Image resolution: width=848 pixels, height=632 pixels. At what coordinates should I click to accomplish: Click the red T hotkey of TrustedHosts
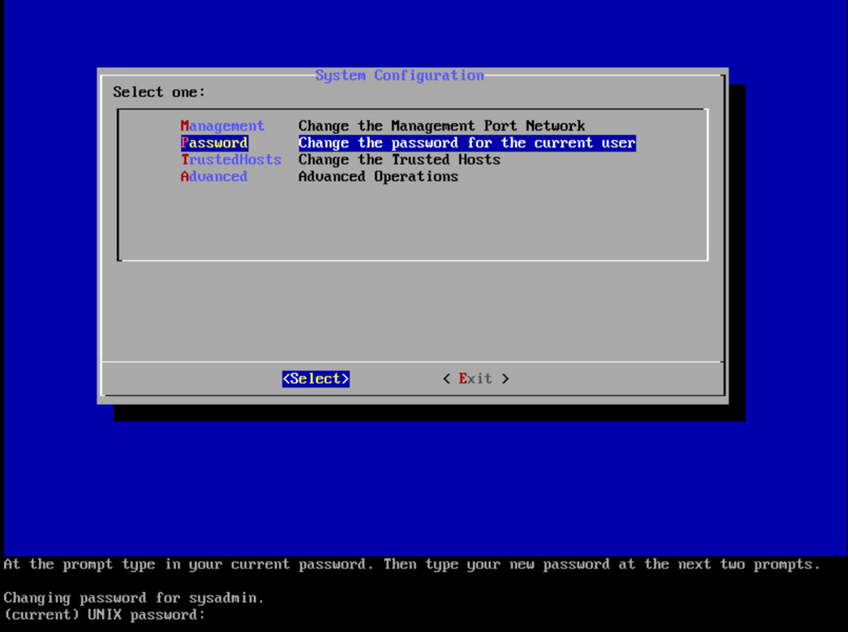coord(185,160)
